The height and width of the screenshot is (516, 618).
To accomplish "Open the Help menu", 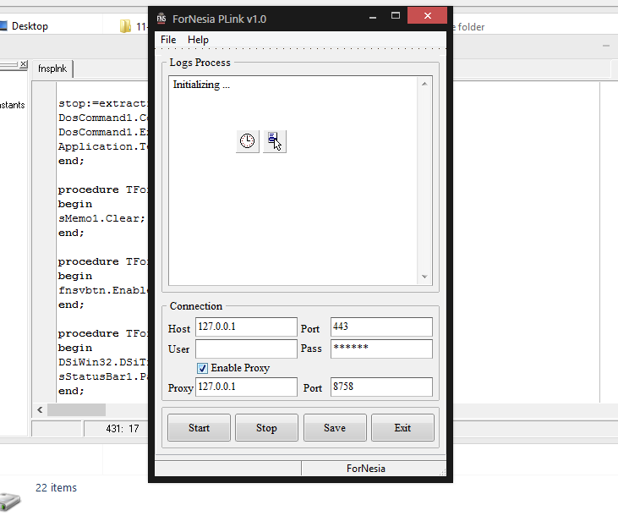I will pyautogui.click(x=198, y=40).
